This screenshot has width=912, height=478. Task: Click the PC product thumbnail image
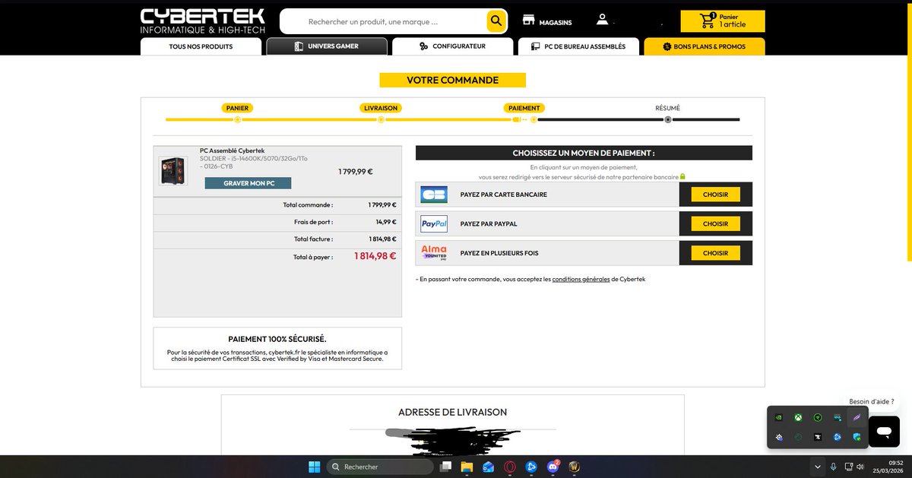point(172,170)
